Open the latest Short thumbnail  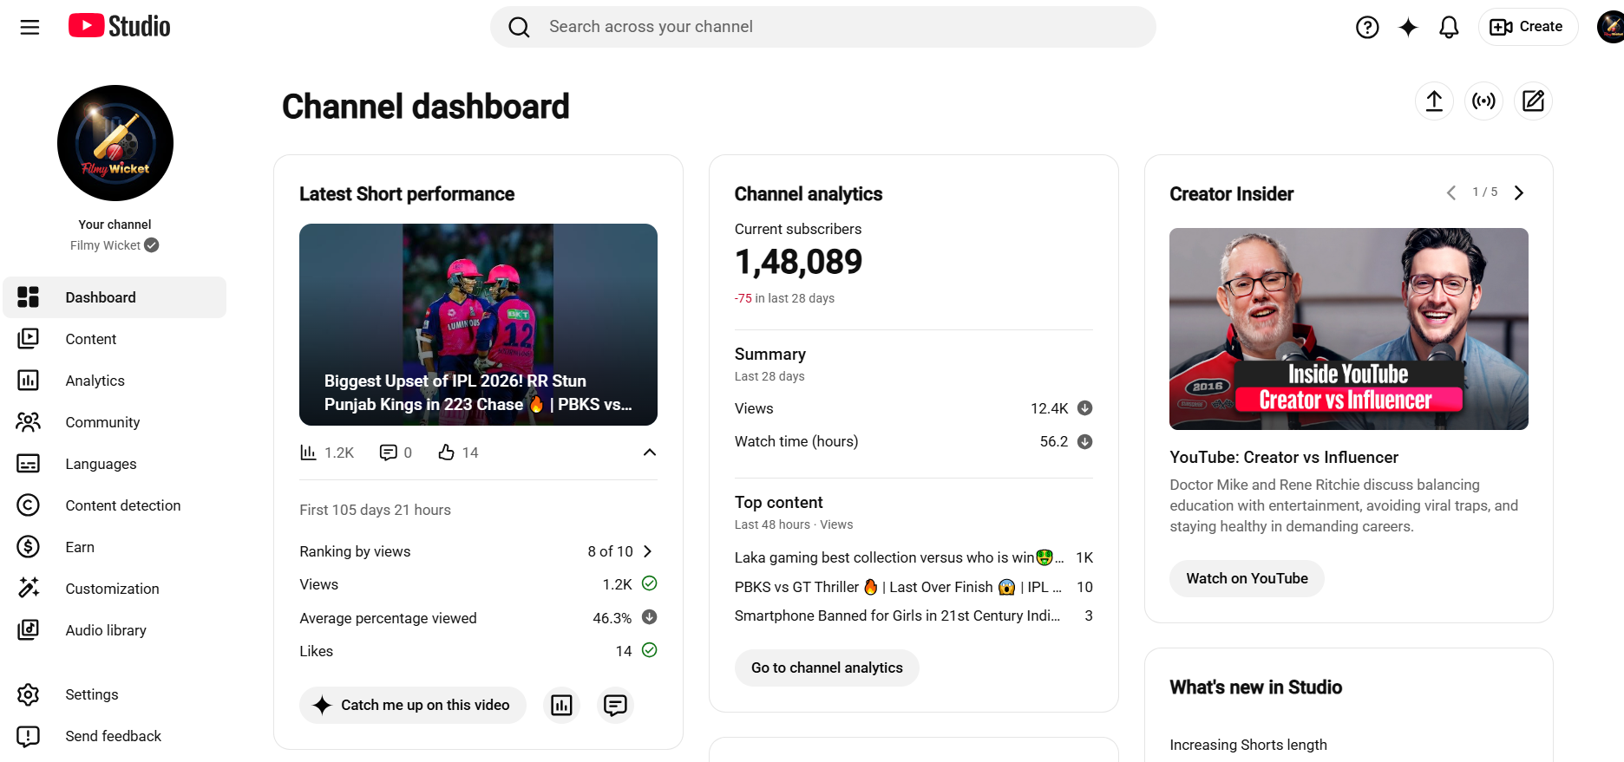(x=478, y=324)
